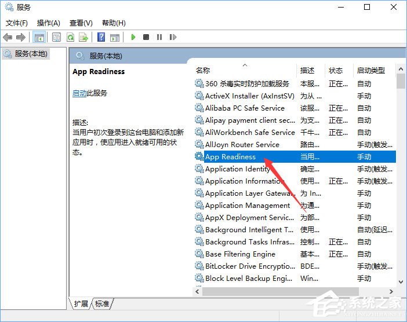
Task: Select the Background Tasks Infras... service name
Action: click(250, 242)
